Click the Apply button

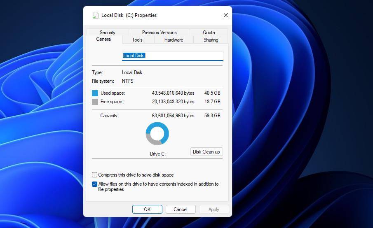coord(214,209)
